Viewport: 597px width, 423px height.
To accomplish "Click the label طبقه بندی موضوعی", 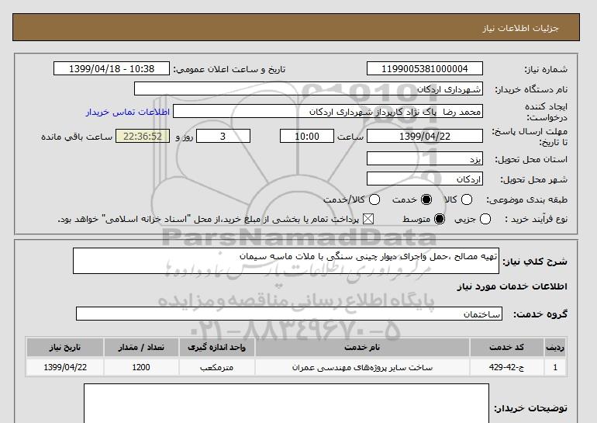I will [x=526, y=199].
